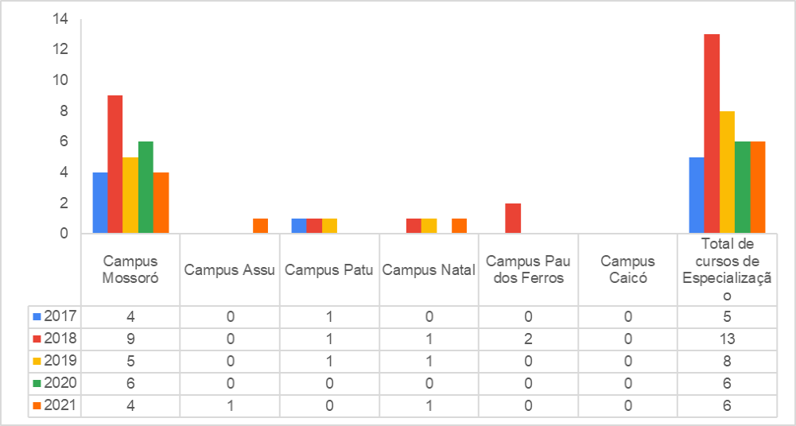
Task: Click the Campus Pau dos Ferros 2018 cell
Action: 528,339
